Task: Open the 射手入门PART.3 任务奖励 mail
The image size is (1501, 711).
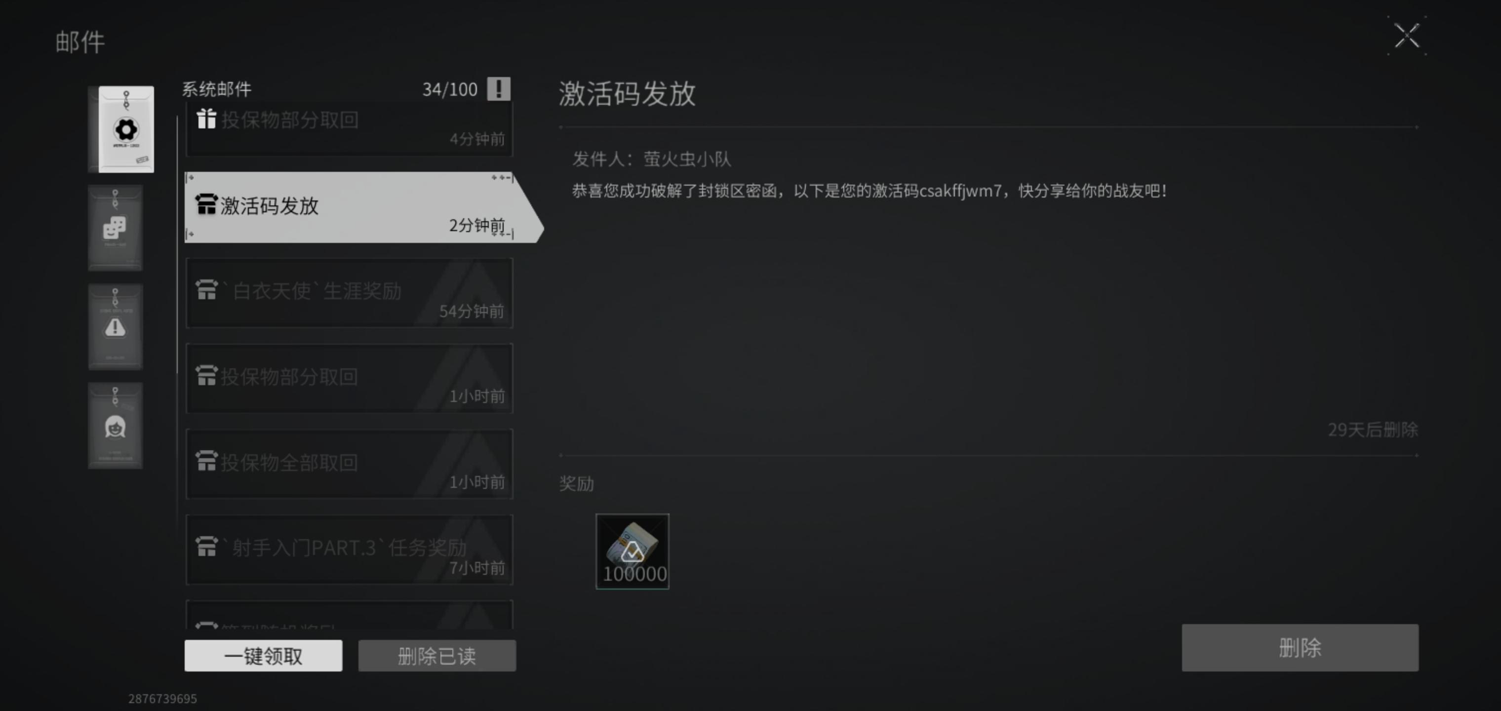Action: tap(349, 550)
